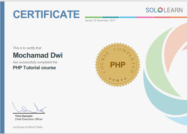Screen dimensions: 188x134
Task: Click 'Chief Executive Officer' title text
Action: click(29, 119)
